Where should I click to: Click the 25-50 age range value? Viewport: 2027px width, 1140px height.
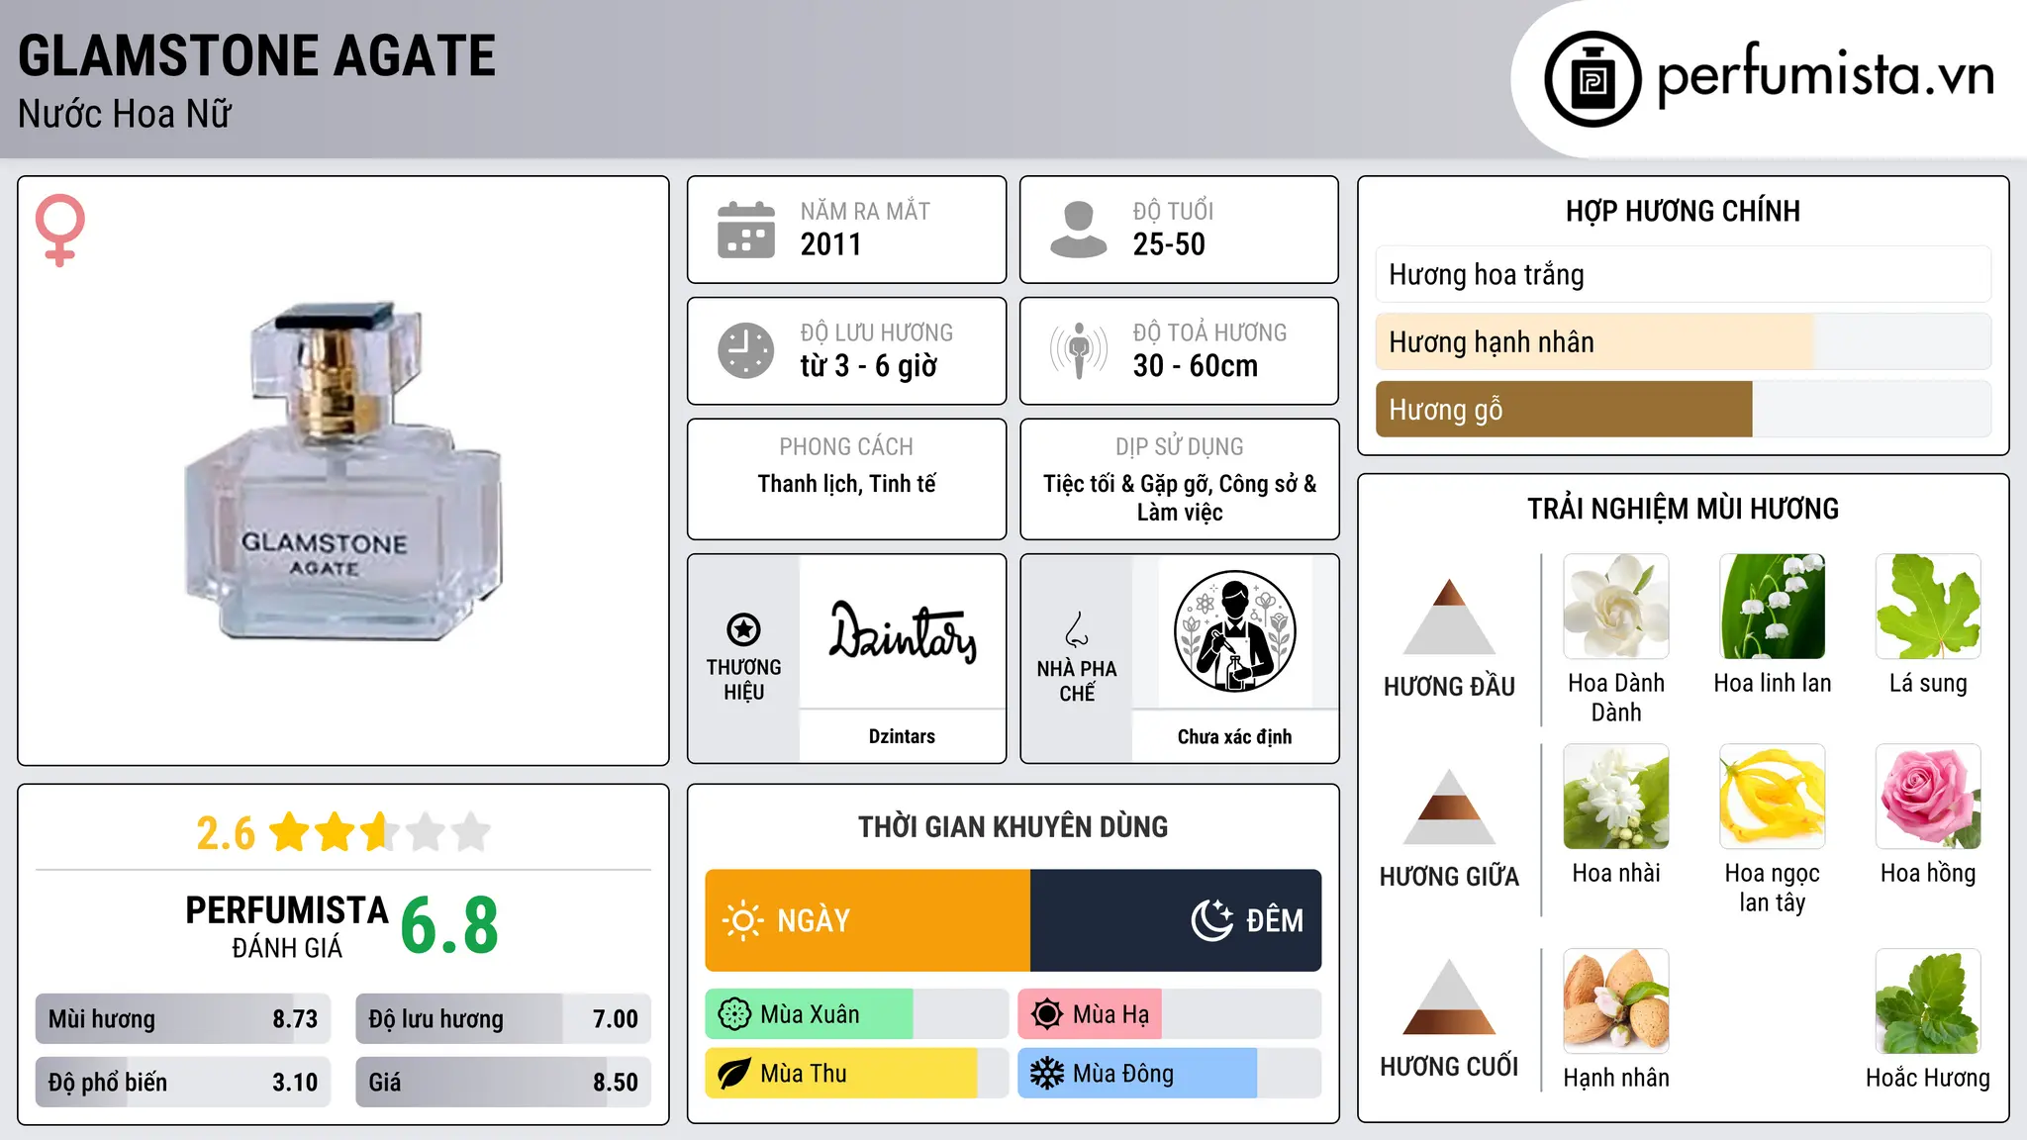1169,244
